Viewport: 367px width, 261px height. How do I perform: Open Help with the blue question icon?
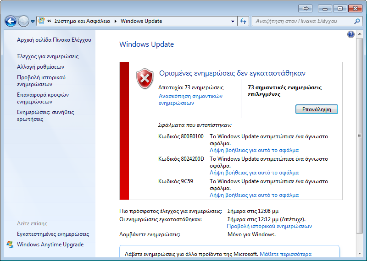click(x=350, y=35)
